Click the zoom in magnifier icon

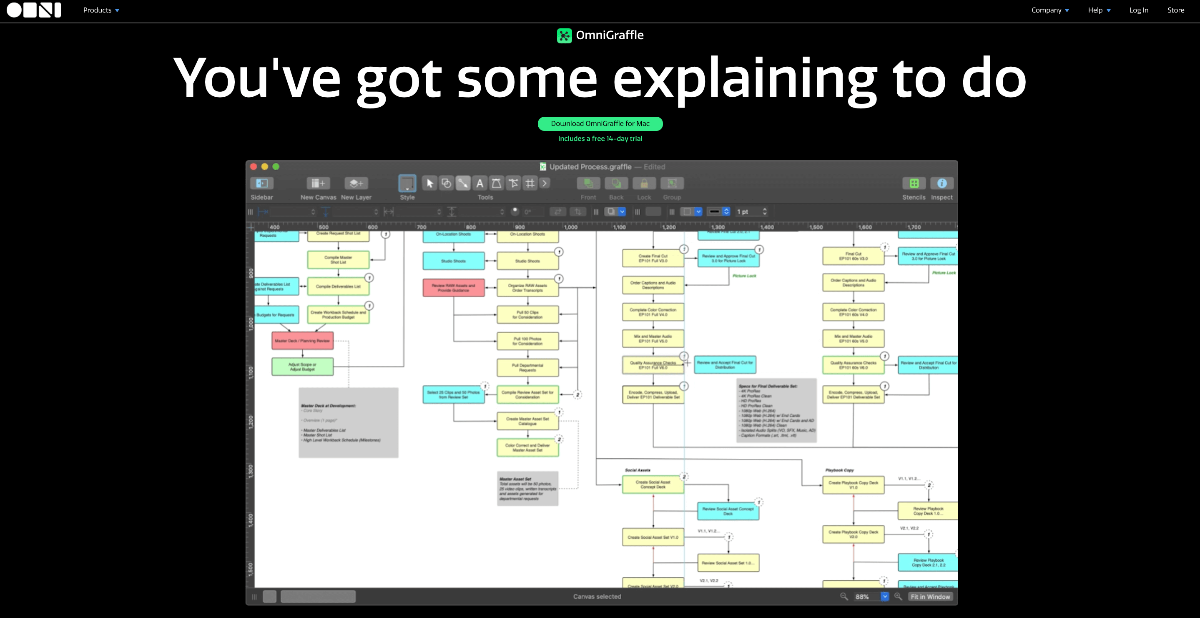coord(898,597)
